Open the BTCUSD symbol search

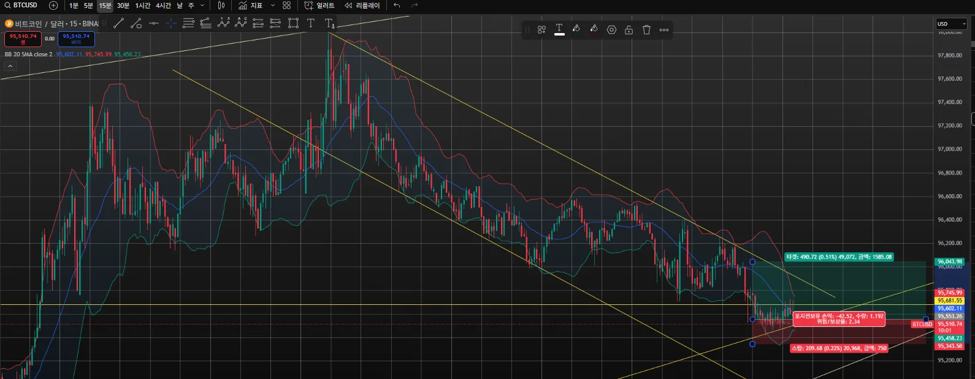coord(21,6)
